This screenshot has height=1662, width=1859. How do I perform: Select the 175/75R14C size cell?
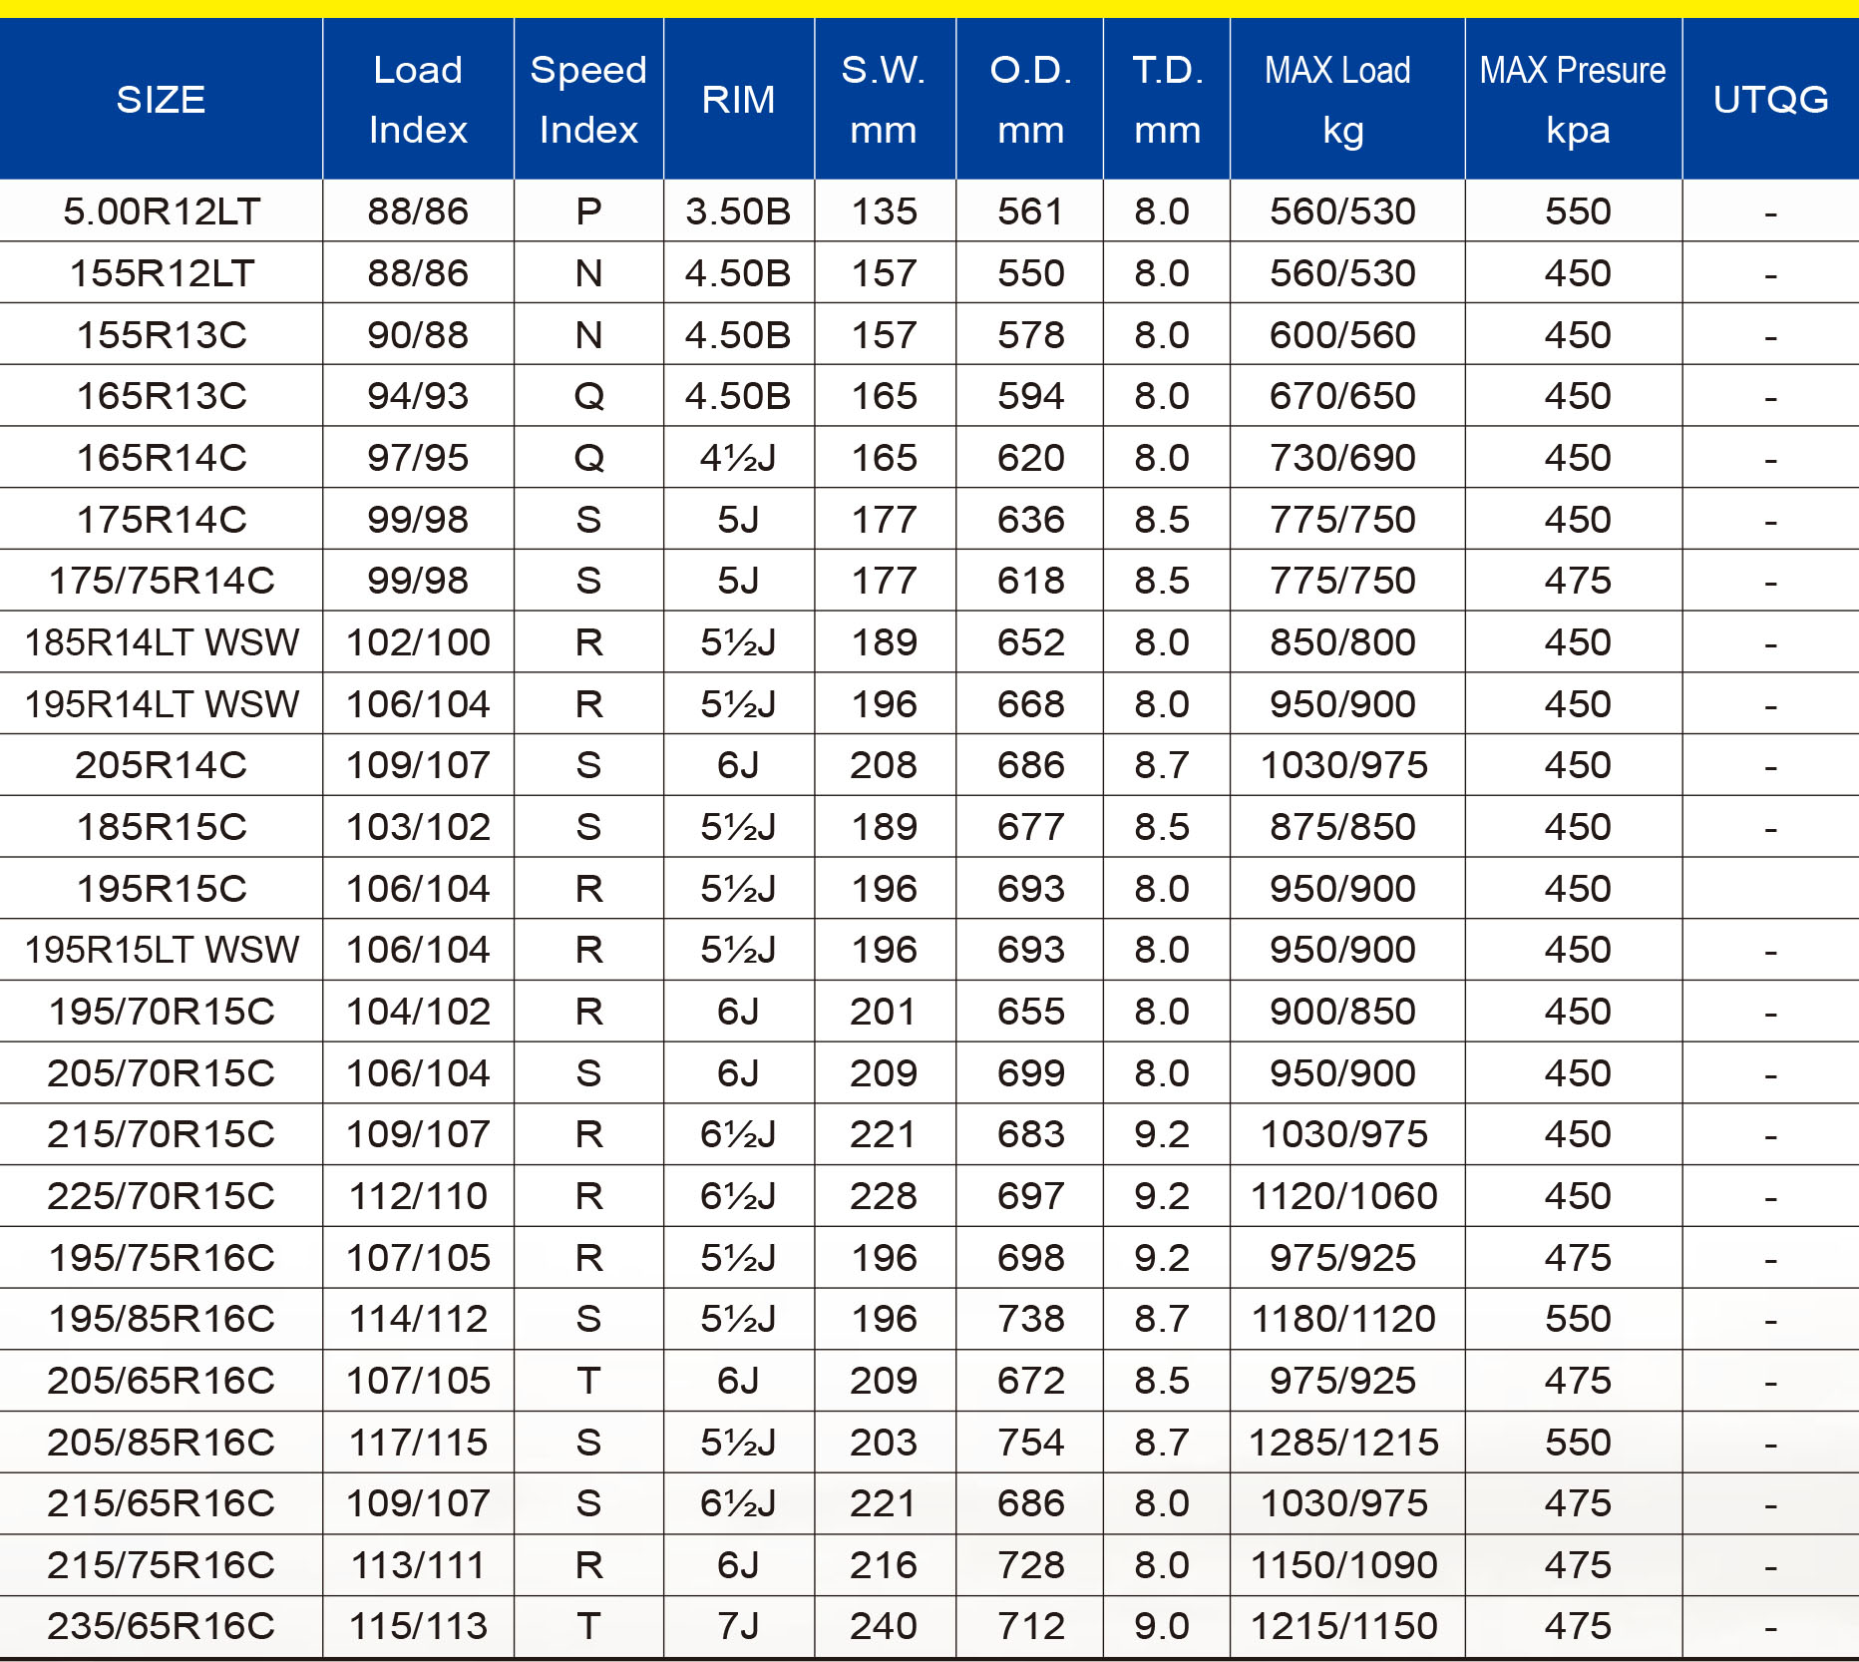[x=161, y=581]
